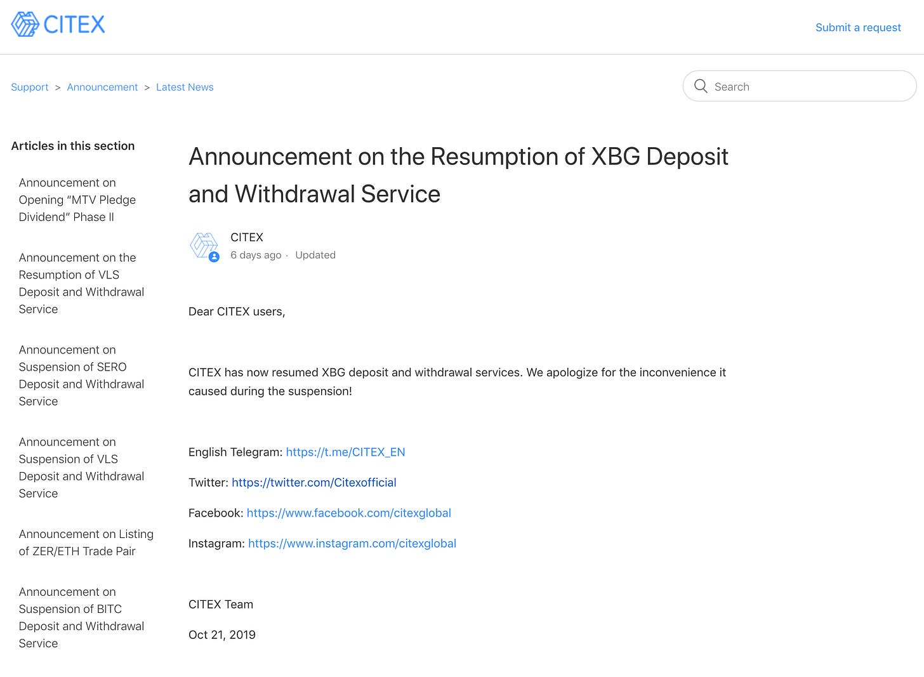Open Latest News breadcrumb

[185, 87]
